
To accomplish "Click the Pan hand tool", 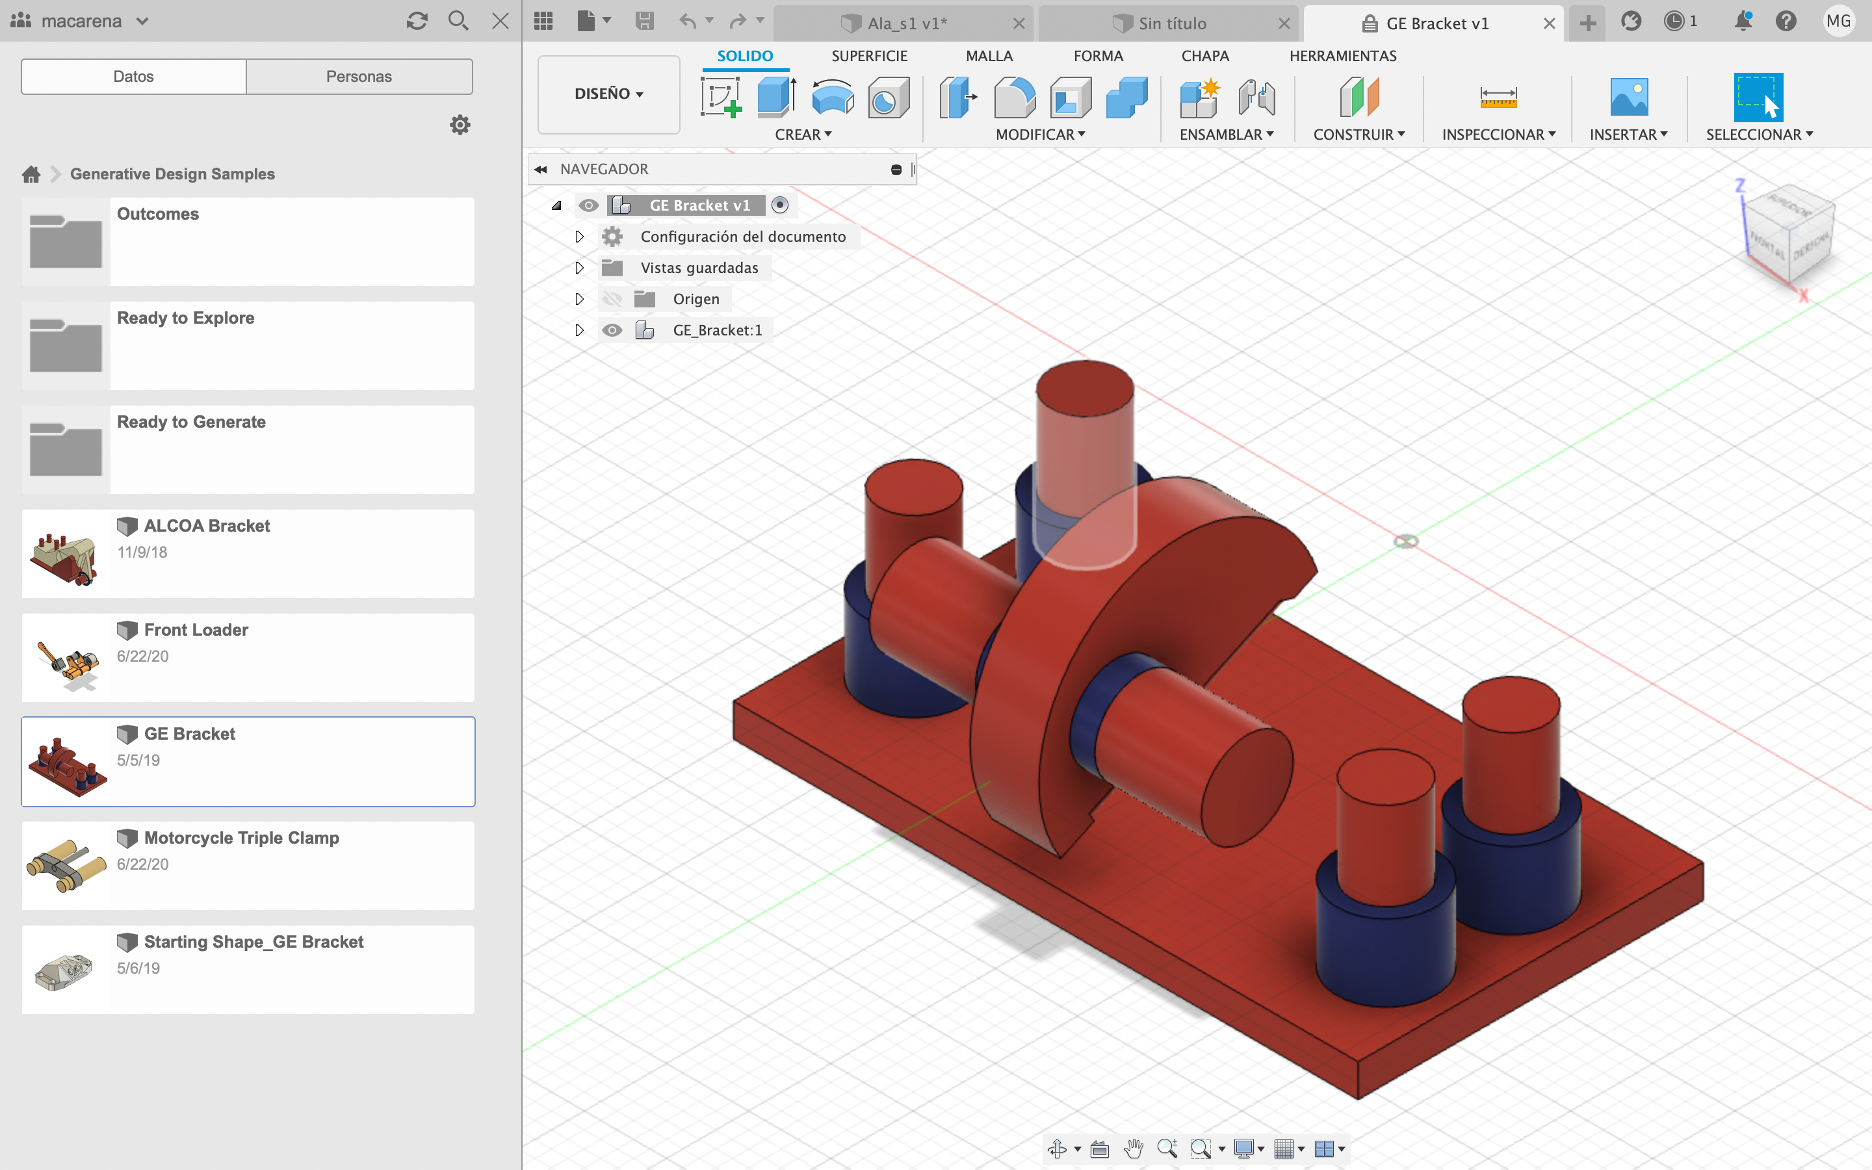I will point(1133,1149).
